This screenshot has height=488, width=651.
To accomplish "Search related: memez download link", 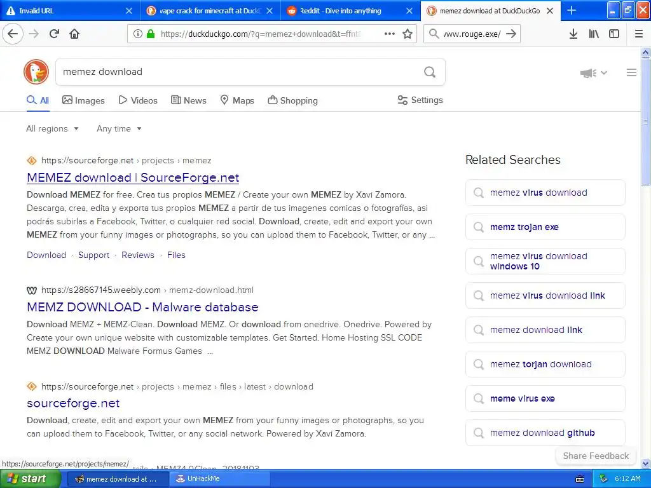I will pyautogui.click(x=545, y=330).
